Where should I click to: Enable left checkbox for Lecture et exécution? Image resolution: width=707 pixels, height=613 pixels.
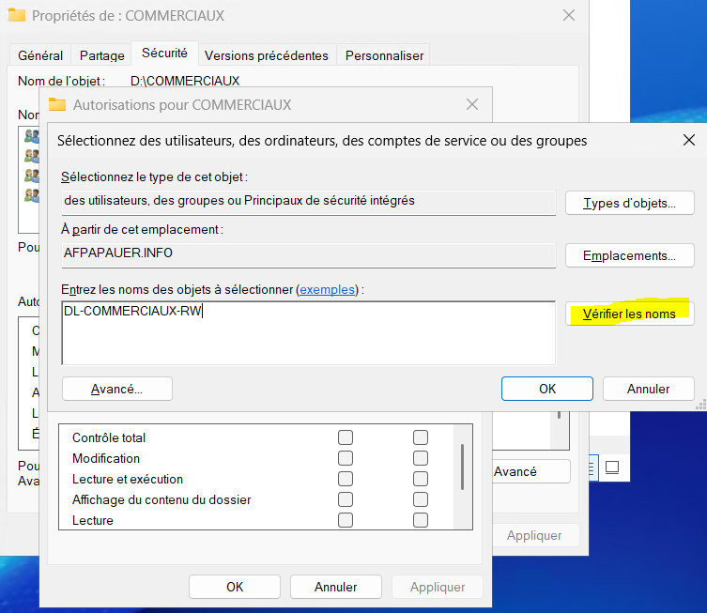point(346,479)
